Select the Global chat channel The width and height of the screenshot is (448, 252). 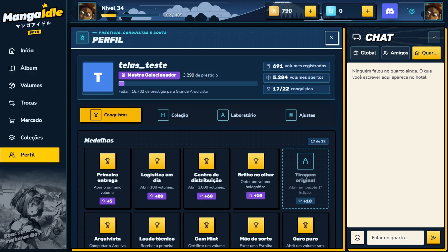tap(365, 53)
